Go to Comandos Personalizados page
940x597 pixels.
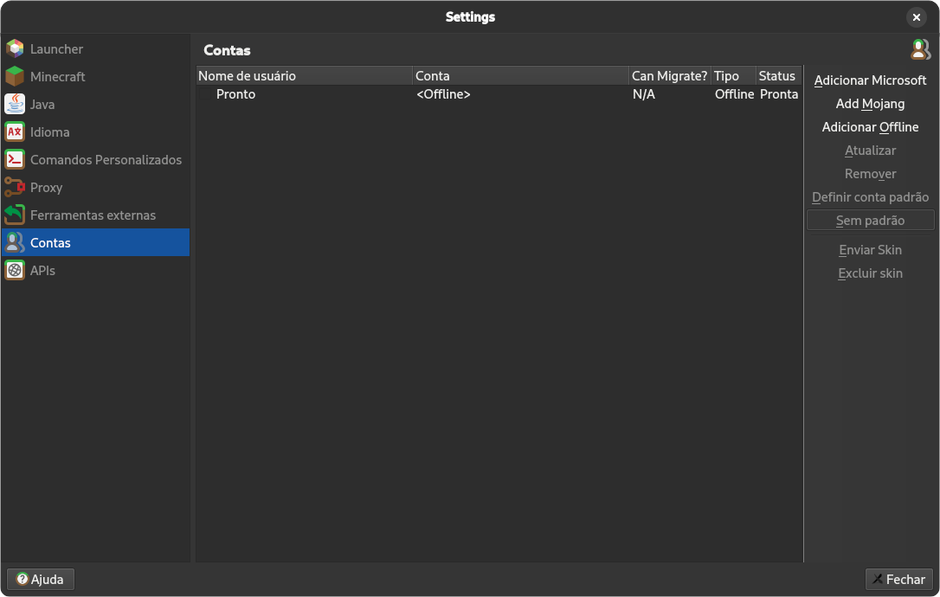(95, 159)
